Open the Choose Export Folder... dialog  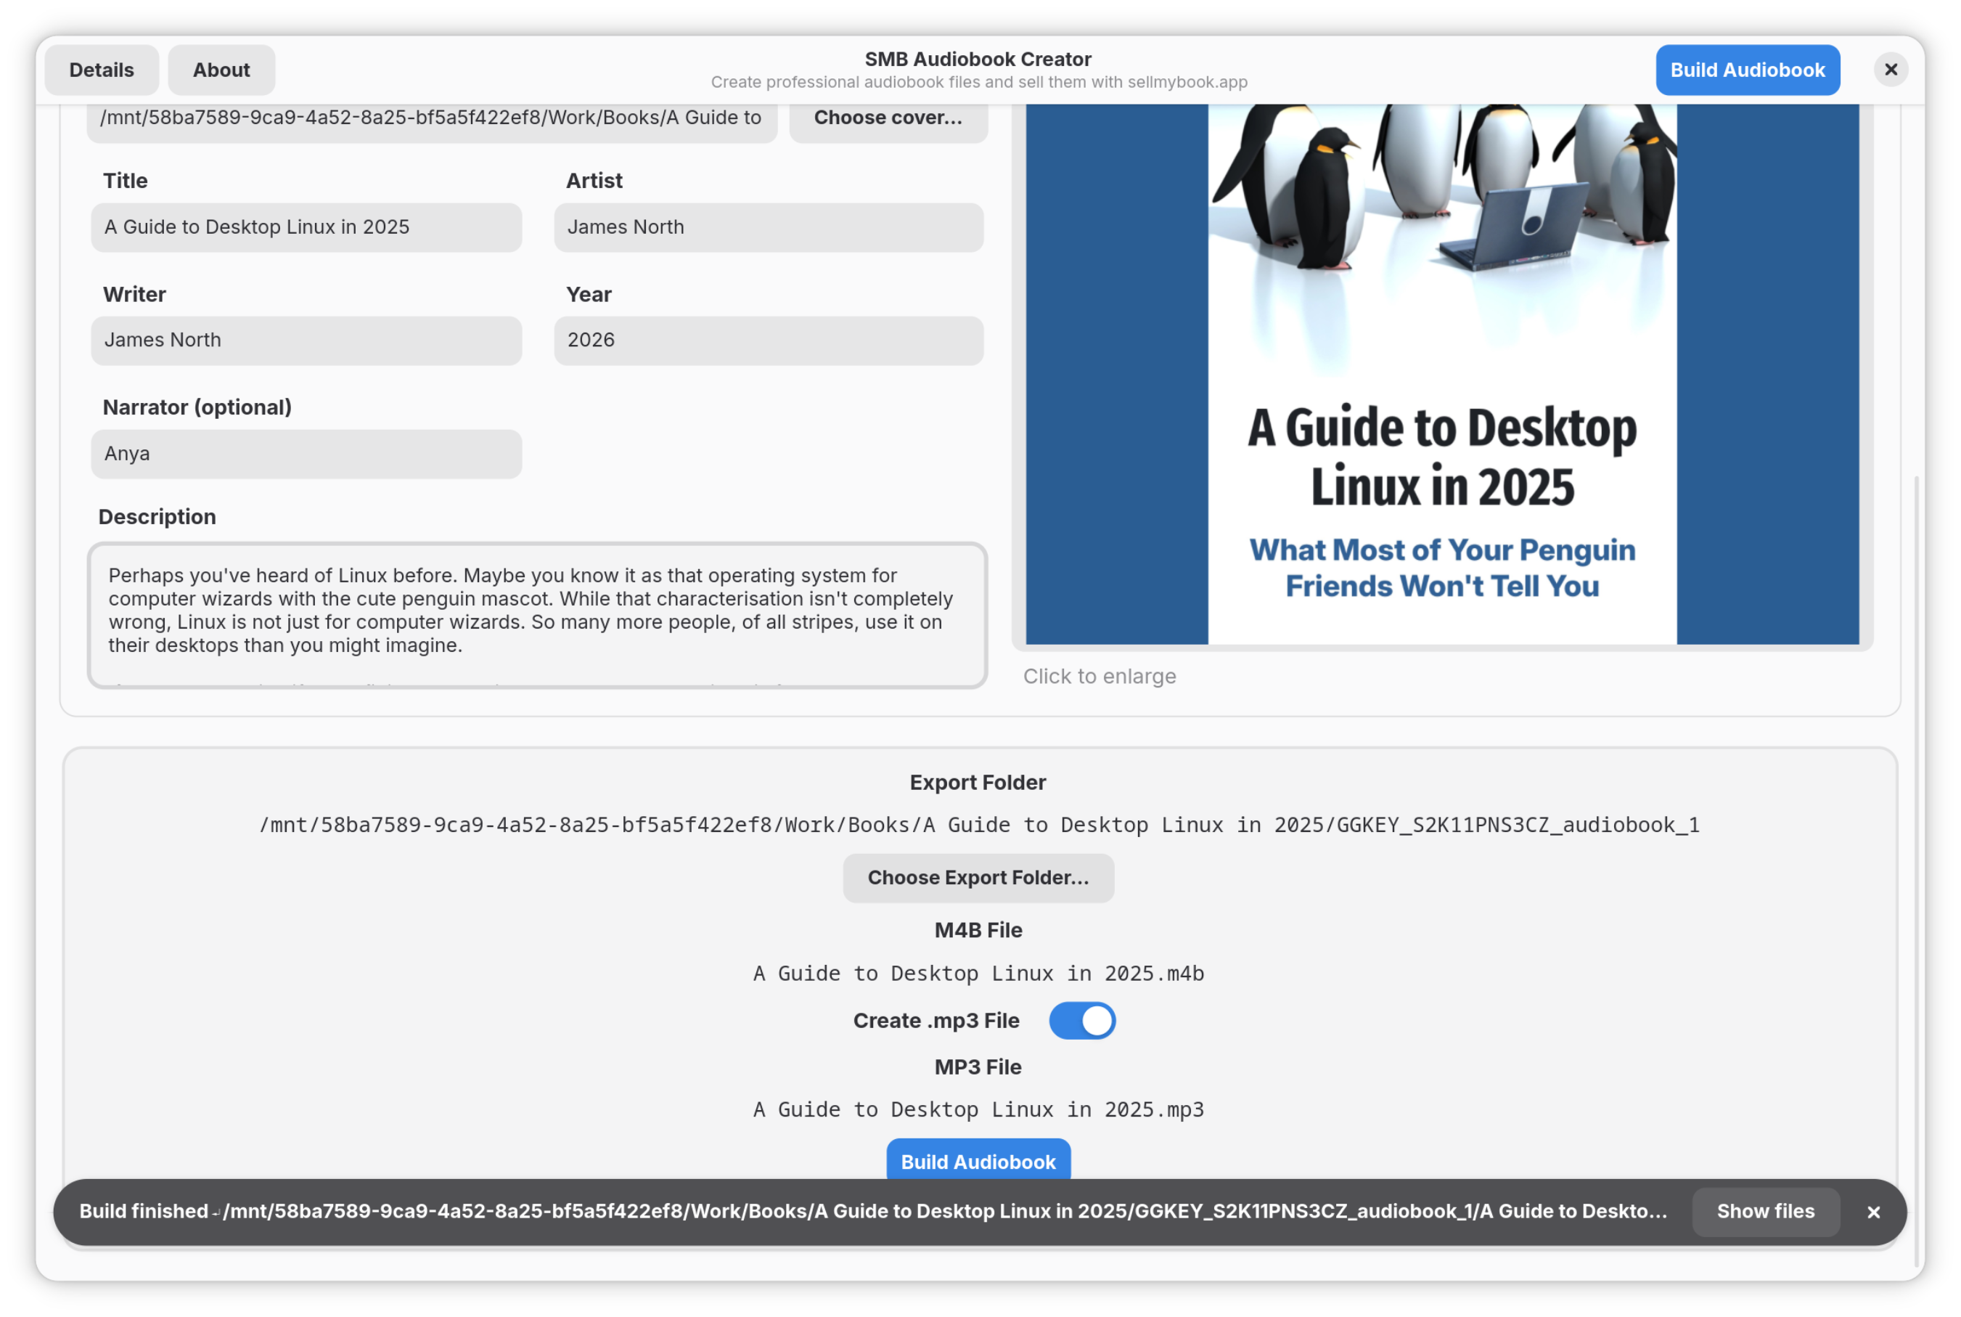click(978, 878)
